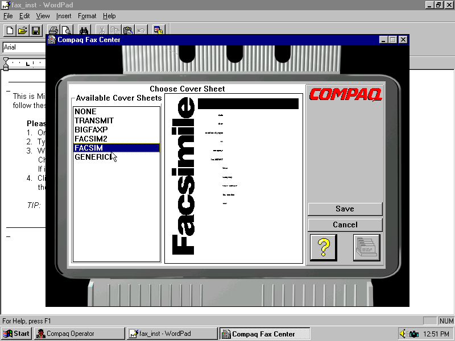The width and height of the screenshot is (455, 341).
Task: Click the 12:51 PM taskbar clock
Action: click(x=436, y=334)
